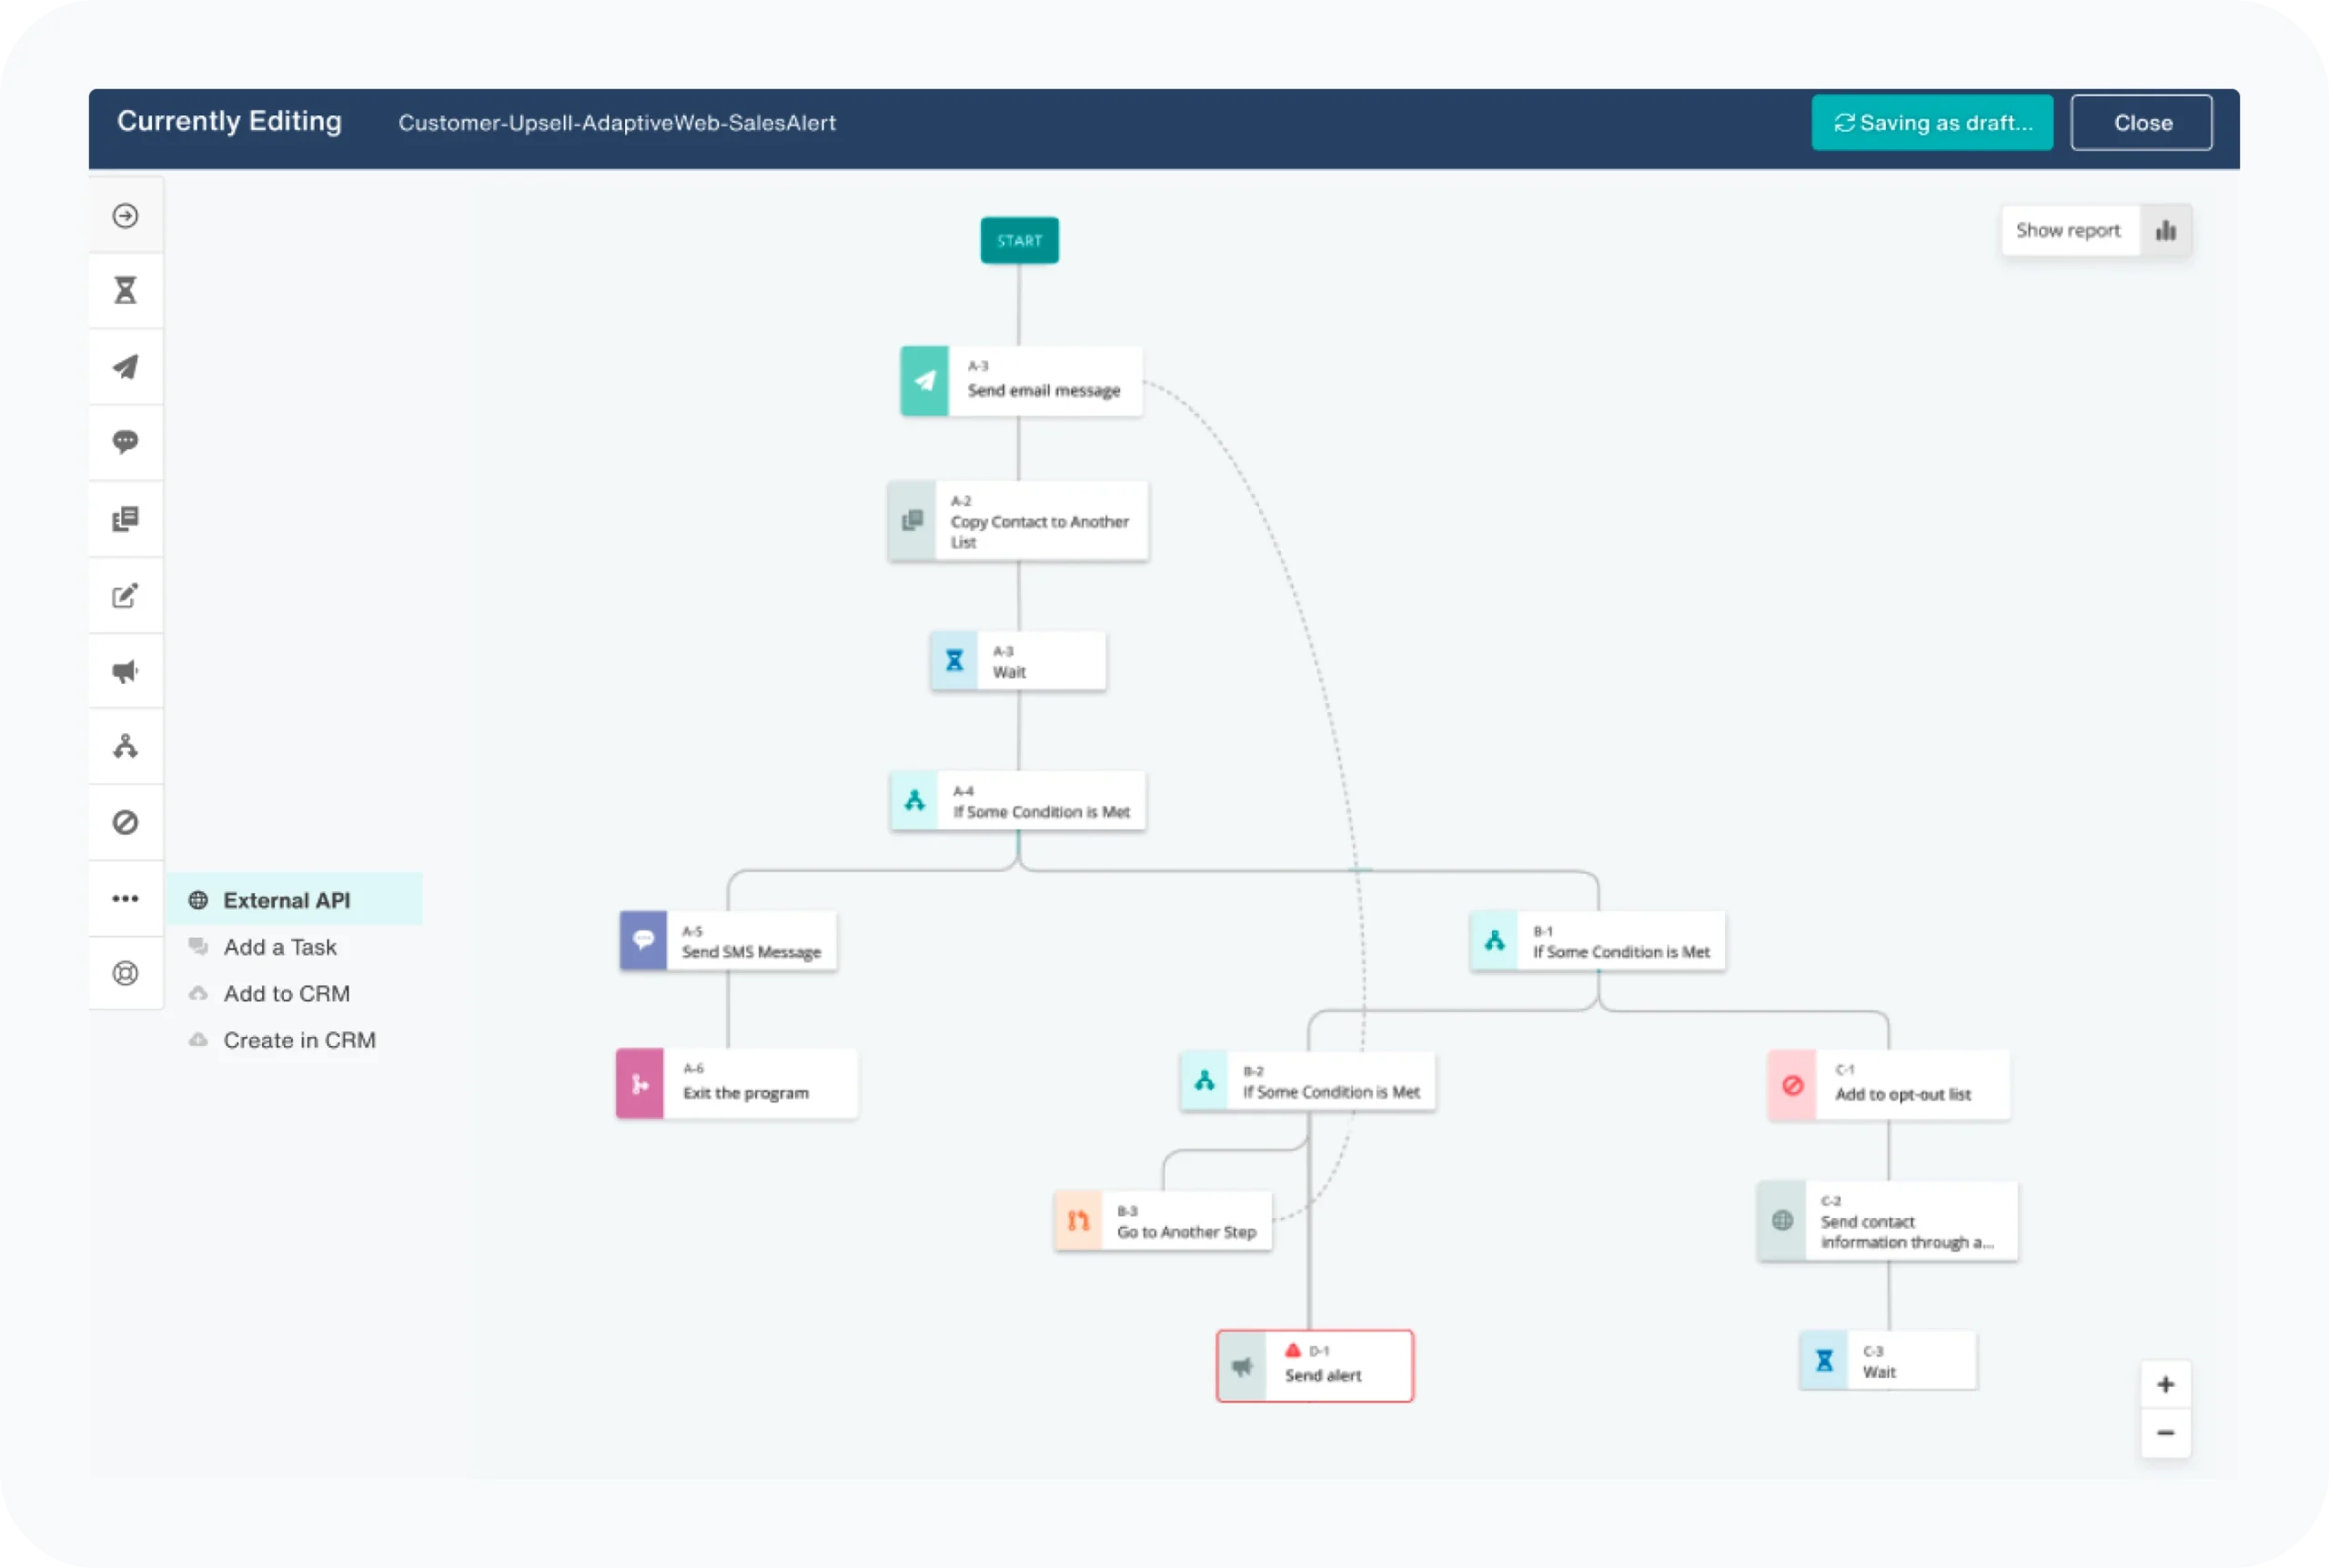Image resolution: width=2329 pixels, height=1568 pixels.
Task: Select Create in CRM menu option
Action: 299,1040
